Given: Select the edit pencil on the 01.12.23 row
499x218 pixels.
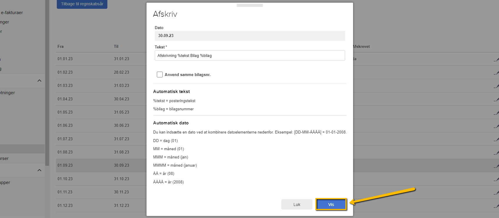Looking at the screenshot, I should click(x=496, y=206).
